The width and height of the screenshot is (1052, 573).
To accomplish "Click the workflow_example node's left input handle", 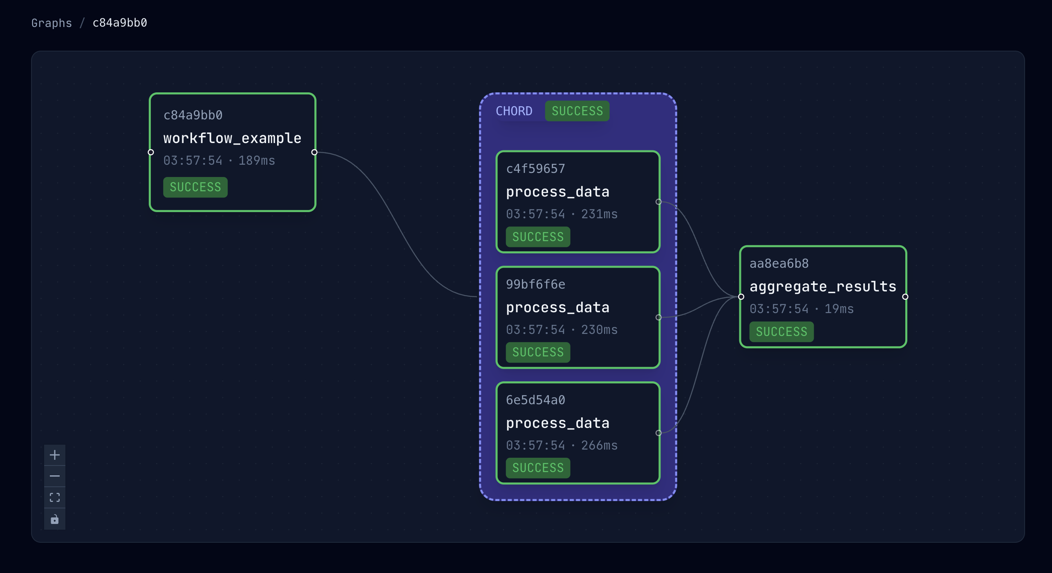I will [x=151, y=152].
